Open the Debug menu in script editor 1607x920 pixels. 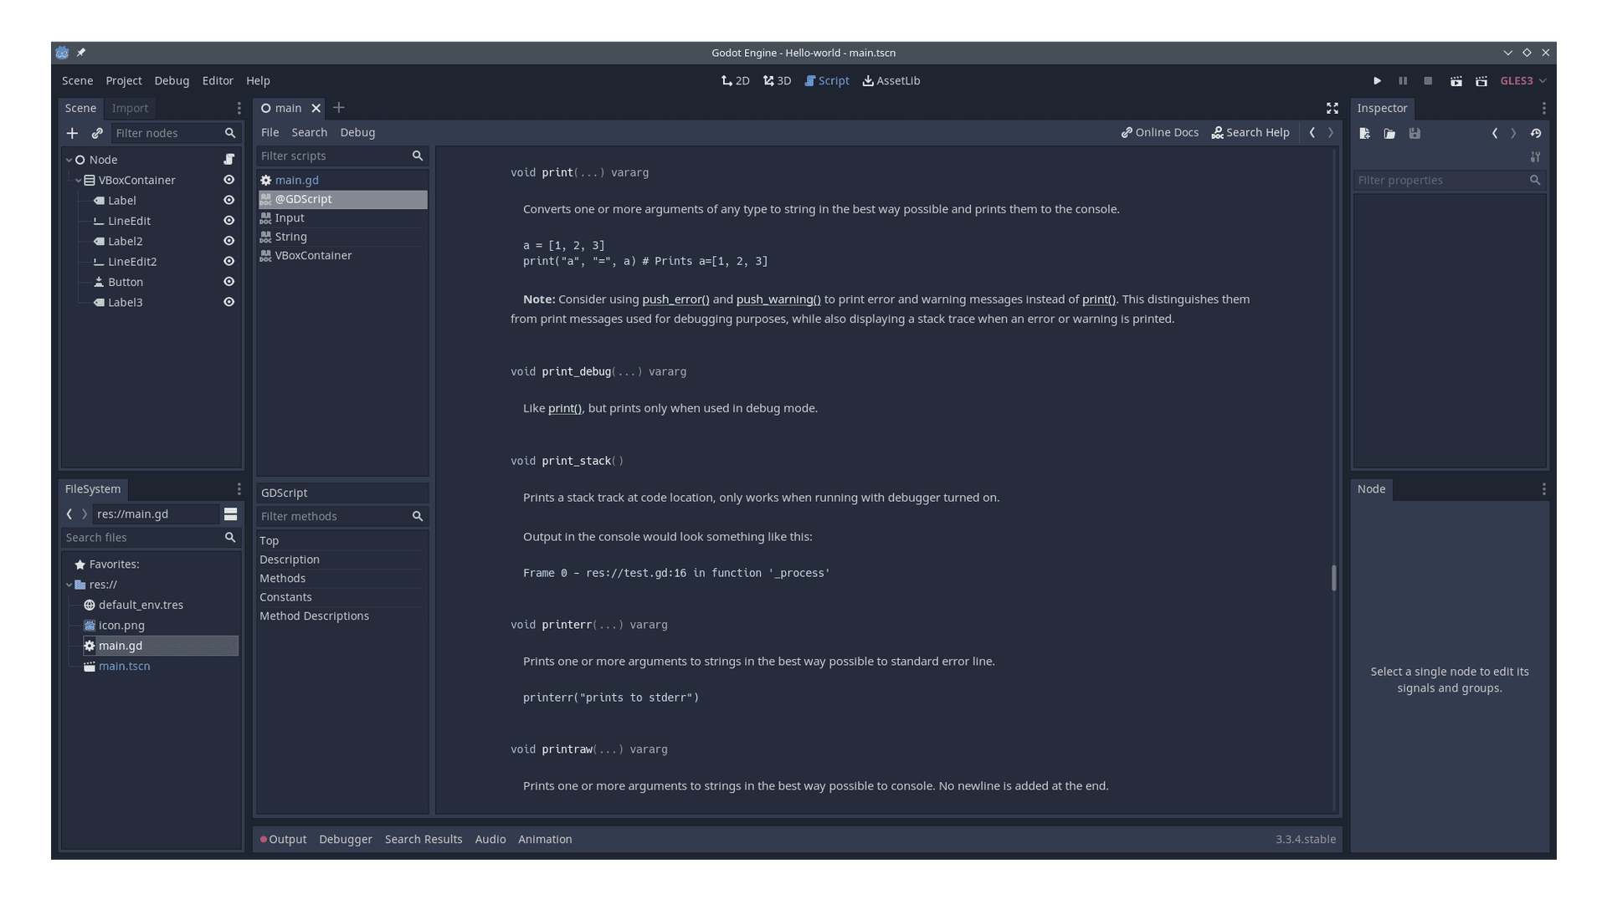tap(357, 132)
